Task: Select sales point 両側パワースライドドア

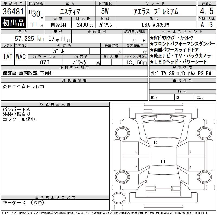Action: (x=174, y=50)
